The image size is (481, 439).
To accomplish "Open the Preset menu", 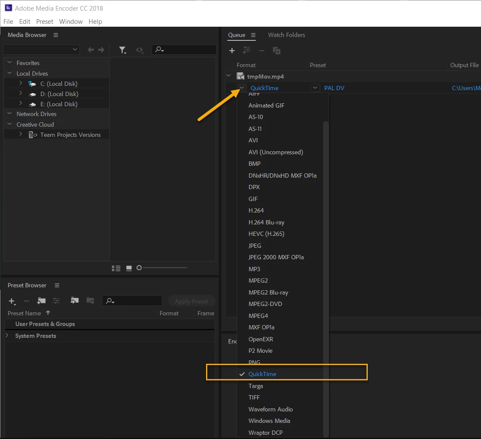I will click(x=44, y=21).
